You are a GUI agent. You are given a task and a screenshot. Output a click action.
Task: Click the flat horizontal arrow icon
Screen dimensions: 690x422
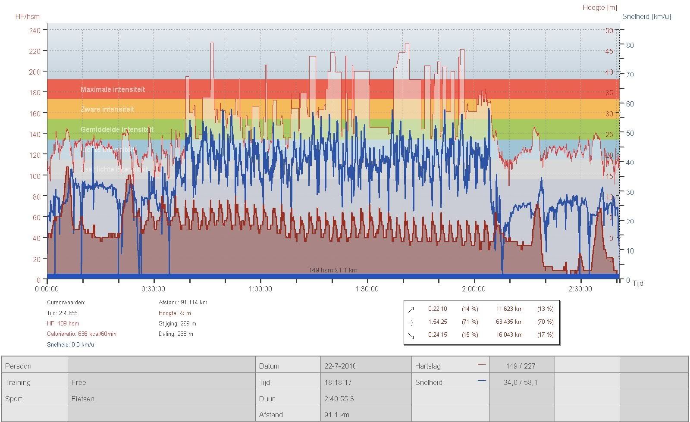coord(411,322)
